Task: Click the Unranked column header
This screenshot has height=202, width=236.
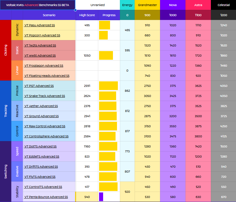Action: click(97, 5)
